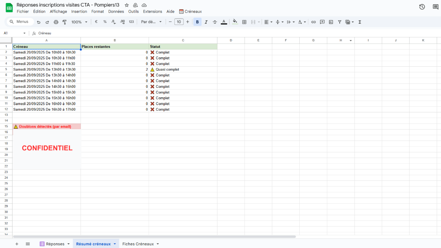The image size is (441, 248).
Task: Activate the paint format roller icon
Action: point(65,22)
